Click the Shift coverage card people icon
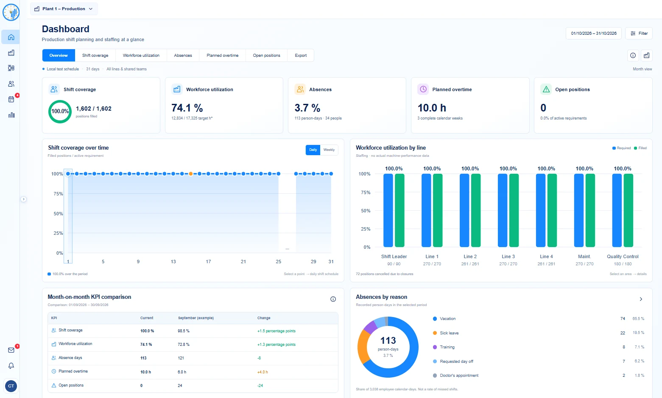Viewport: 662px width, 398px height. 54,89
